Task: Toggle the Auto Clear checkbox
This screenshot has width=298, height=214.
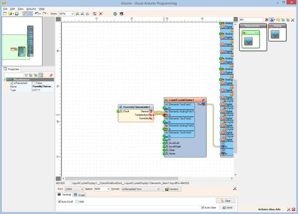Action: click(x=203, y=207)
